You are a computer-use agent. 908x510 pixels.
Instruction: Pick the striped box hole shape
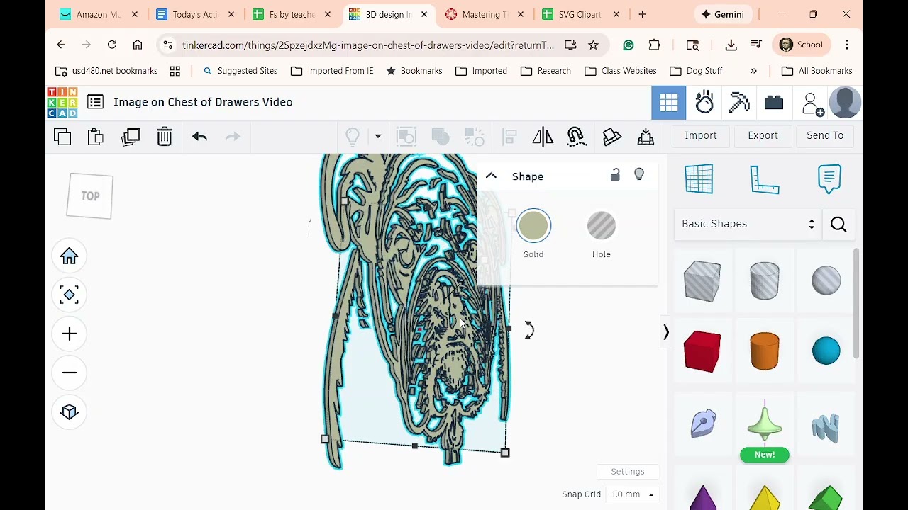702,281
